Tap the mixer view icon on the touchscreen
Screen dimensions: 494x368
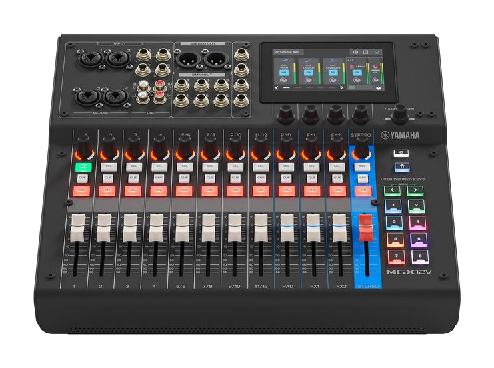[365, 52]
